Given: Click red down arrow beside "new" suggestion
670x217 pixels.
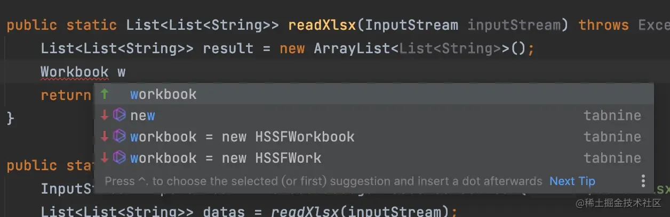Looking at the screenshot, I should 105,115.
